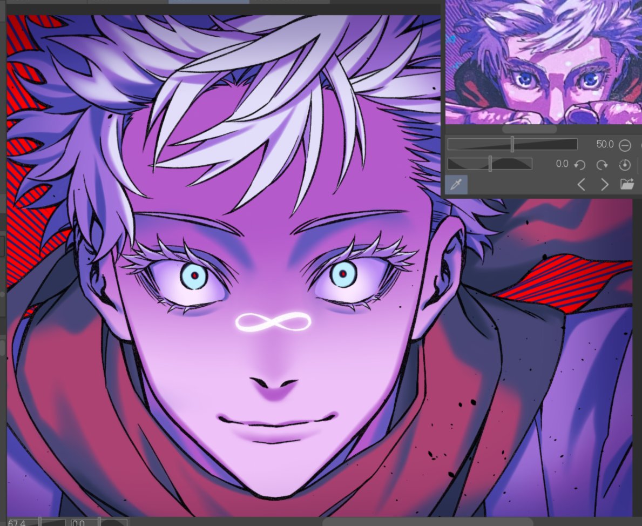Click the Sub View zoom value 50.0
Image resolution: width=642 pixels, height=526 pixels.
coord(604,144)
